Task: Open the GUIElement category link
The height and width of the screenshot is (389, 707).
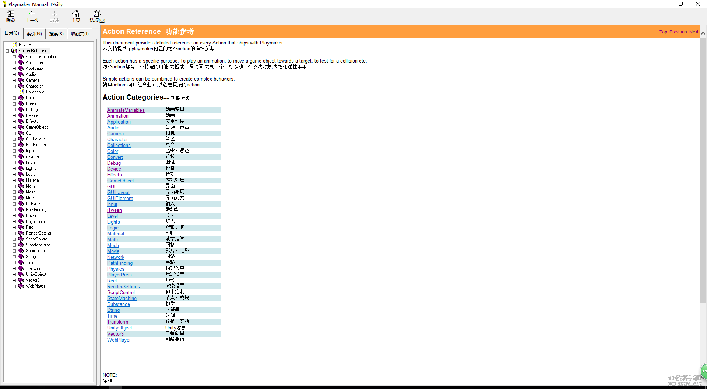Action: coord(120,198)
